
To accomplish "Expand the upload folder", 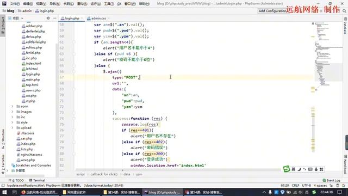I will 13,127.
